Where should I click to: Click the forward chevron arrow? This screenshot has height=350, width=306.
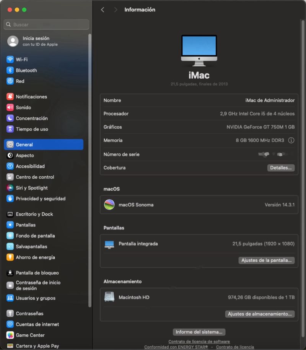[116, 10]
